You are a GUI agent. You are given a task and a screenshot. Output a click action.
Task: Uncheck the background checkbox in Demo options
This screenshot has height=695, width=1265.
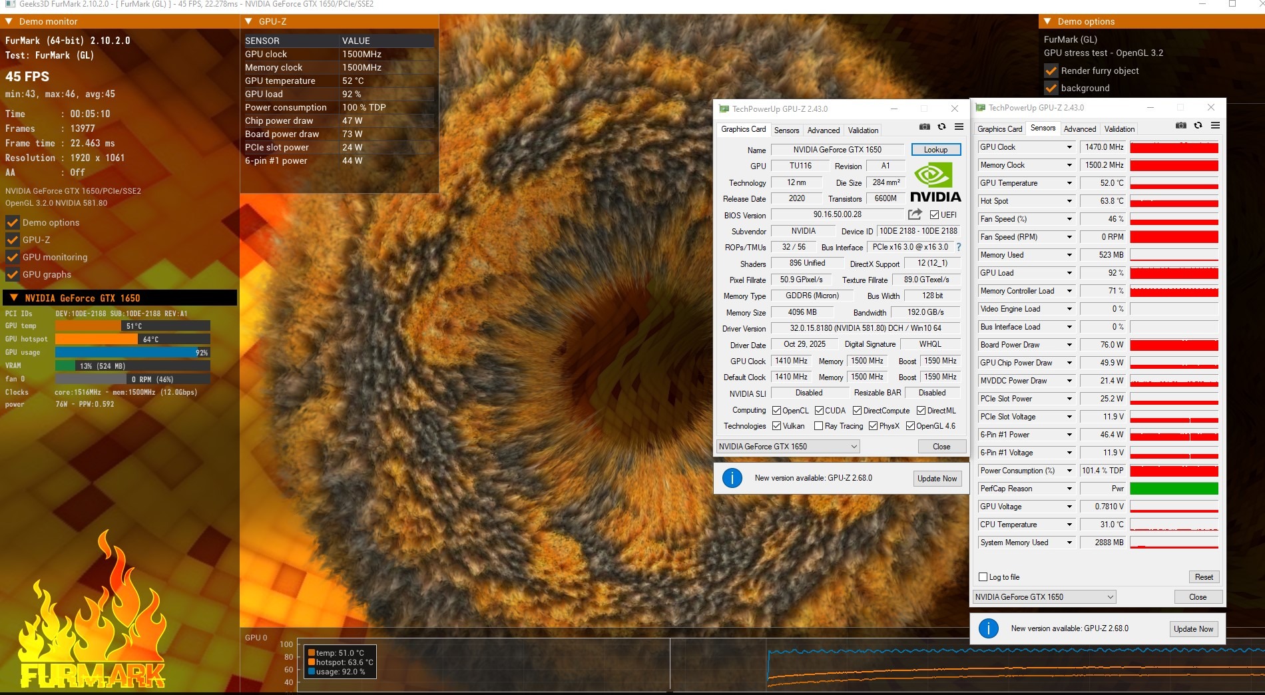point(1051,88)
